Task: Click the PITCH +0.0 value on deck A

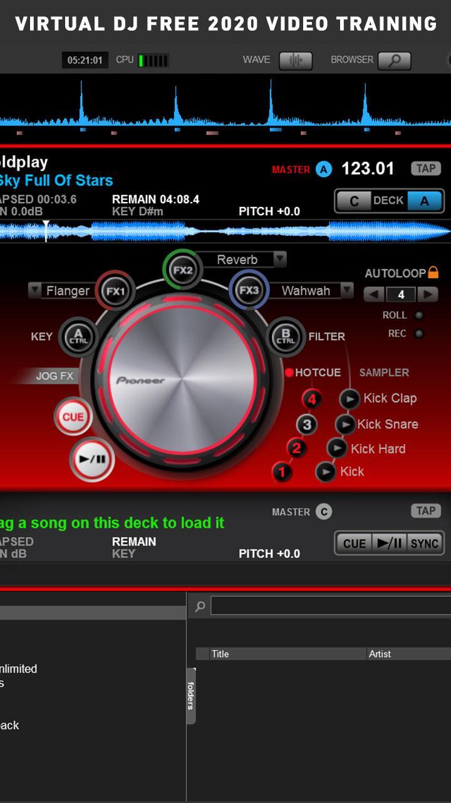Action: click(x=269, y=211)
